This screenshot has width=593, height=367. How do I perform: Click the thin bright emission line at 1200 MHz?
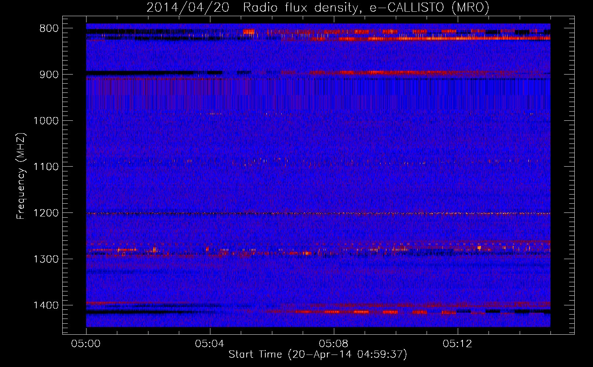(x=318, y=213)
